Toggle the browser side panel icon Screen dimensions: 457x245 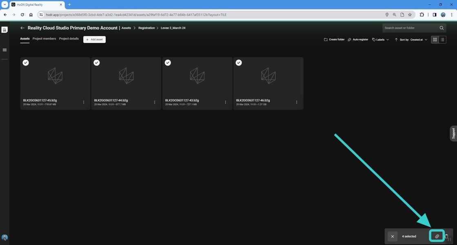[x=435, y=15]
